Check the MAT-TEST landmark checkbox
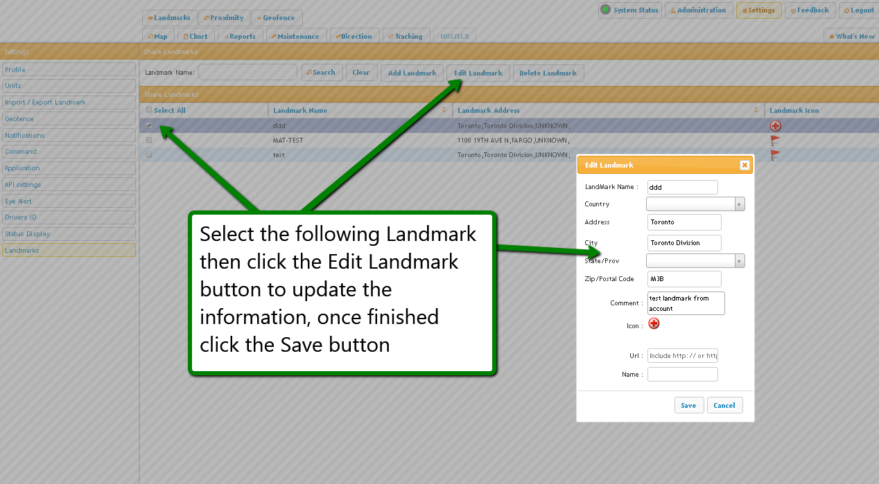This screenshot has width=879, height=484. pos(149,140)
